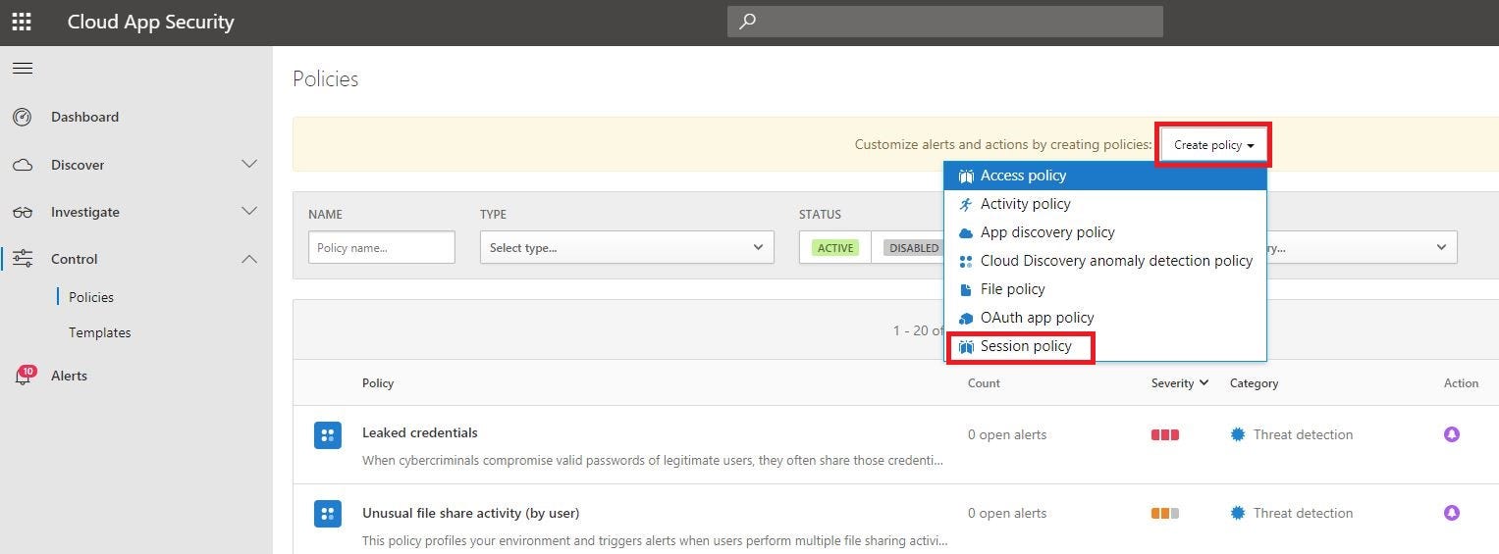
Task: Open the Select type dropdown
Action: 626,247
